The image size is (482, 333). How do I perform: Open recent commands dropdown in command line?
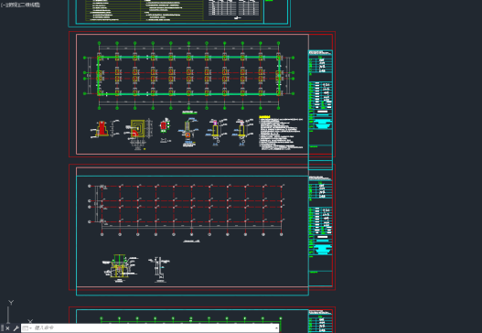pos(27,328)
